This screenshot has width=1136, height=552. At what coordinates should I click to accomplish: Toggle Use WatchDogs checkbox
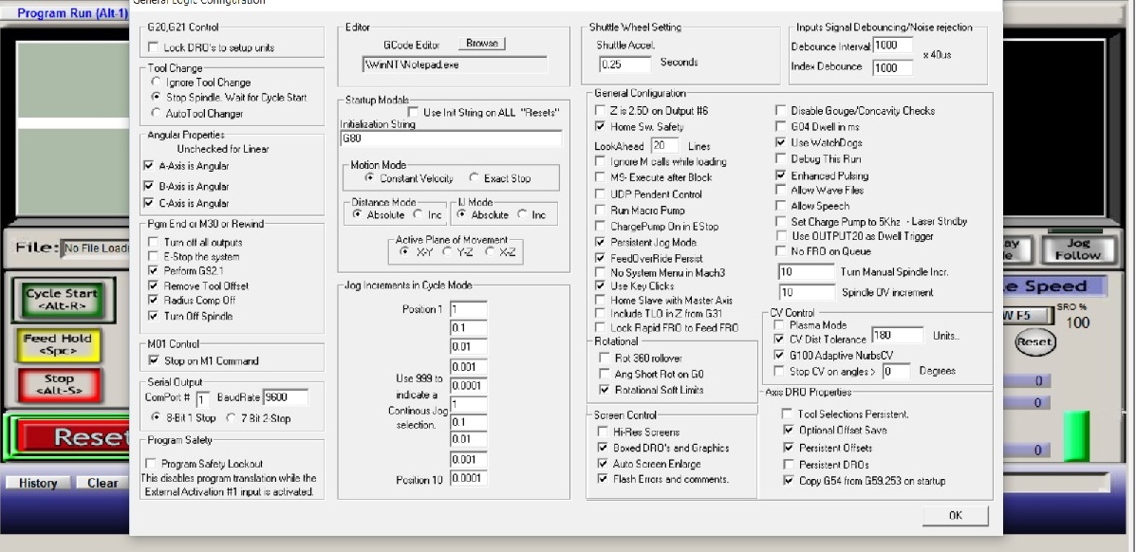780,142
